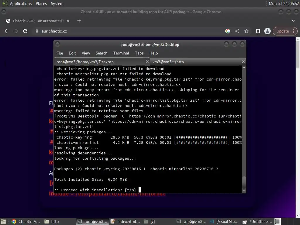Open the System menu

point(57,4)
